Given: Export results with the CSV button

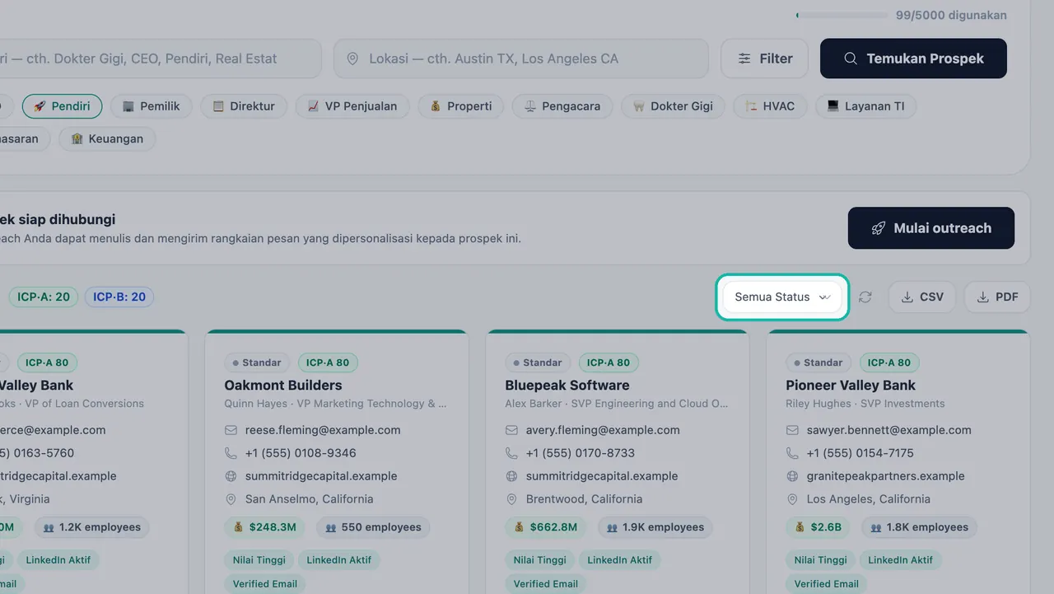Looking at the screenshot, I should click(922, 297).
